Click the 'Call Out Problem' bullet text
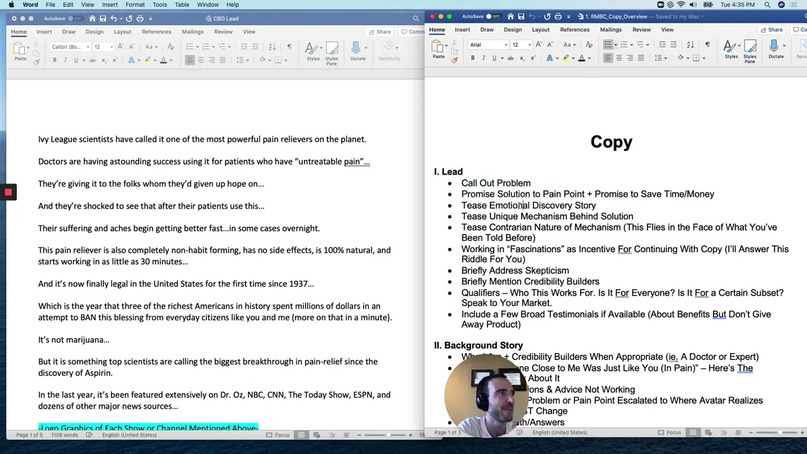807x454 pixels. tap(496, 183)
